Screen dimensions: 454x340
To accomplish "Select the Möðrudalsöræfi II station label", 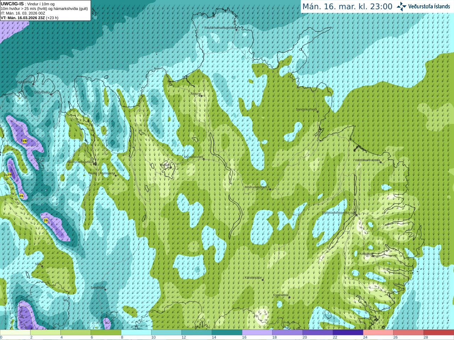I will pyautogui.click(x=257, y=187).
